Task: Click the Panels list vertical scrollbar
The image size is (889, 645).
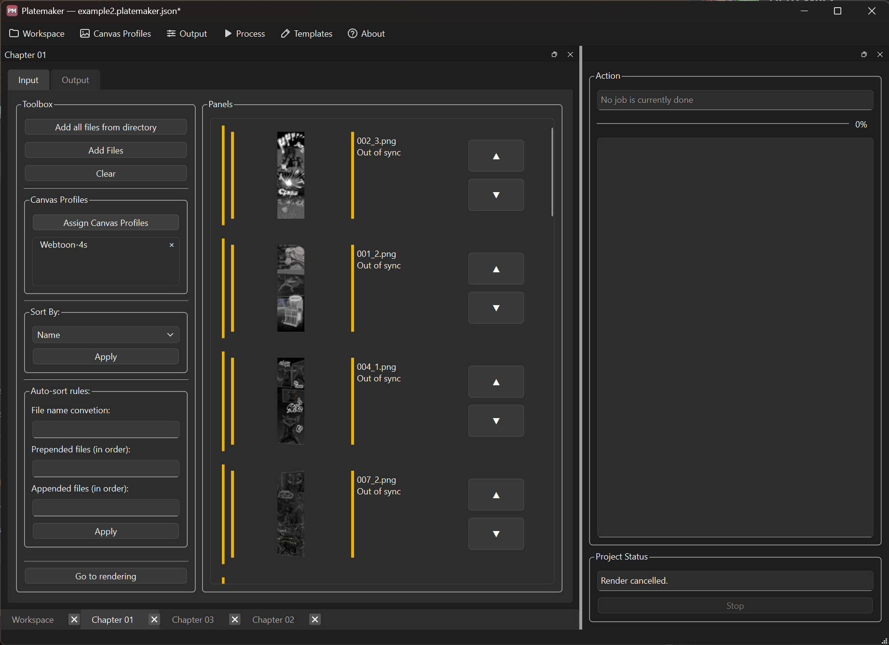Action: point(552,172)
